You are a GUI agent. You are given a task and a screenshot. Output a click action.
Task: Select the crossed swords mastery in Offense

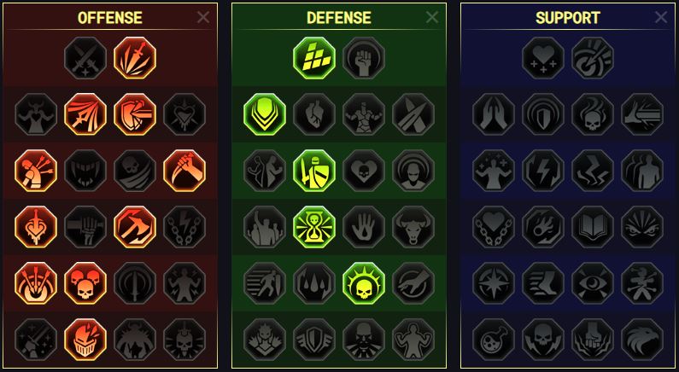pyautogui.click(x=85, y=58)
